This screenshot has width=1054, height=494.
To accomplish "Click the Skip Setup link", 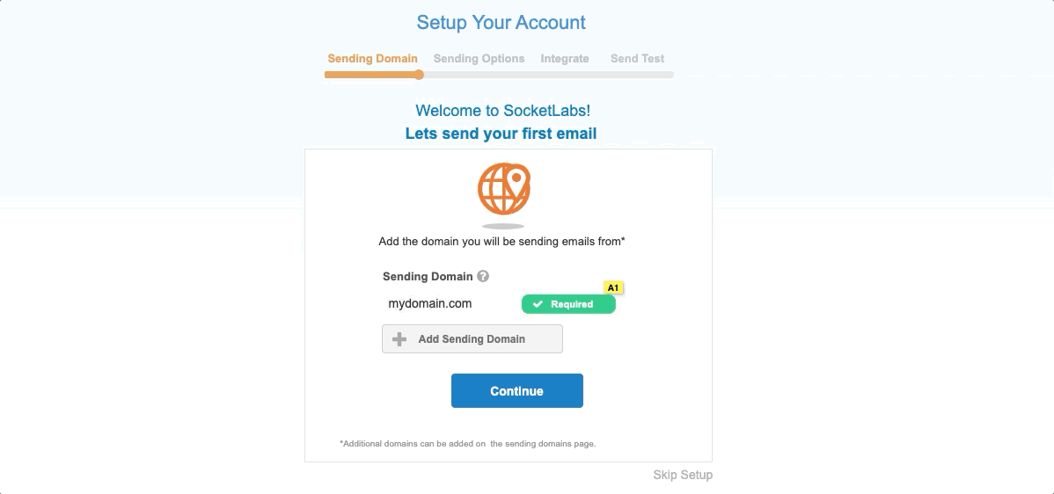I will point(683,475).
